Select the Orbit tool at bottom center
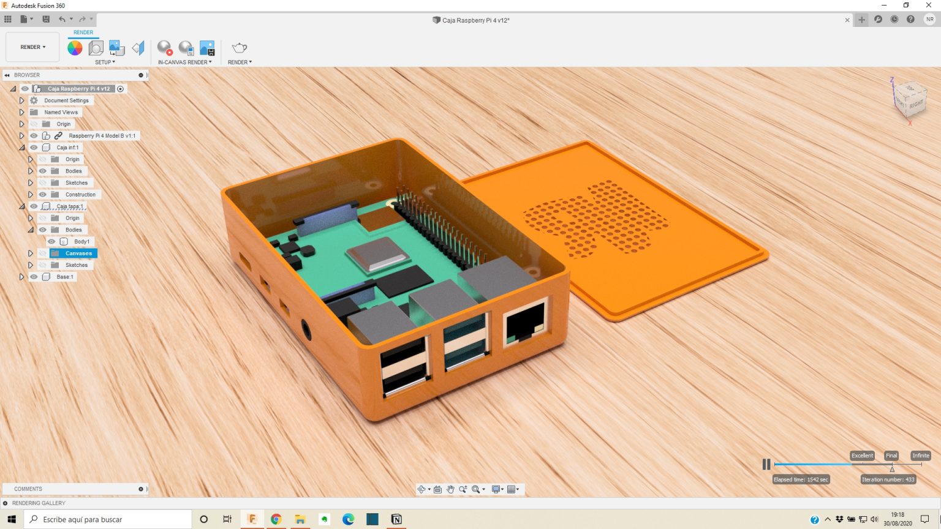The height and width of the screenshot is (529, 941). [x=422, y=489]
